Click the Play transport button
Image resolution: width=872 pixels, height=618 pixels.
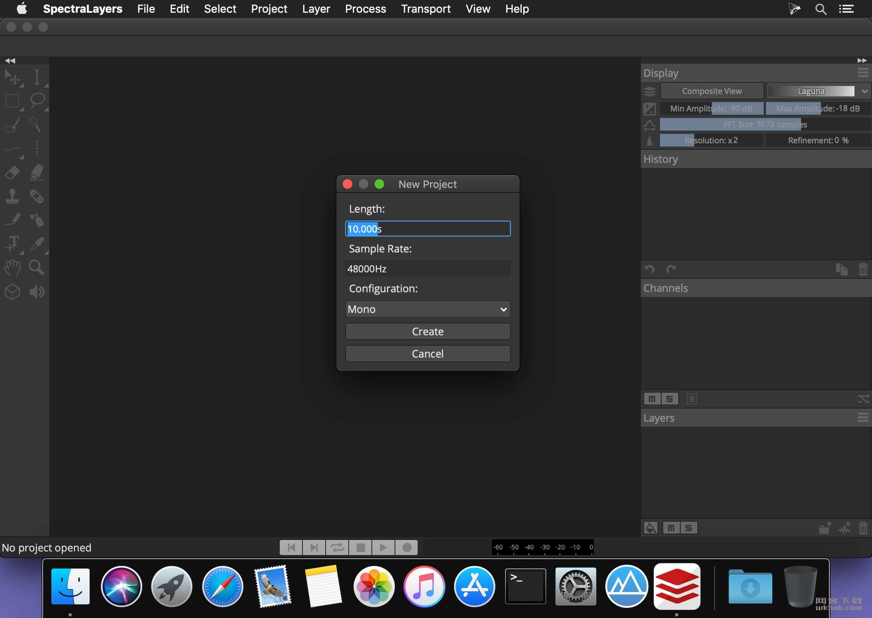click(x=383, y=548)
